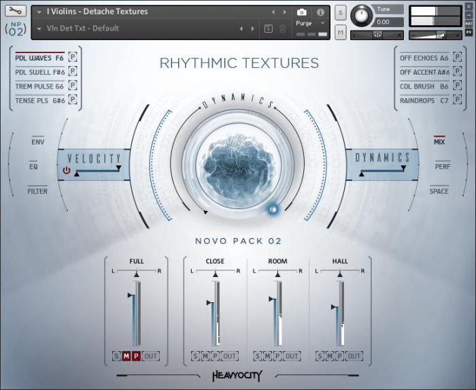Click the P button beside OFF ECHOES

click(457, 56)
